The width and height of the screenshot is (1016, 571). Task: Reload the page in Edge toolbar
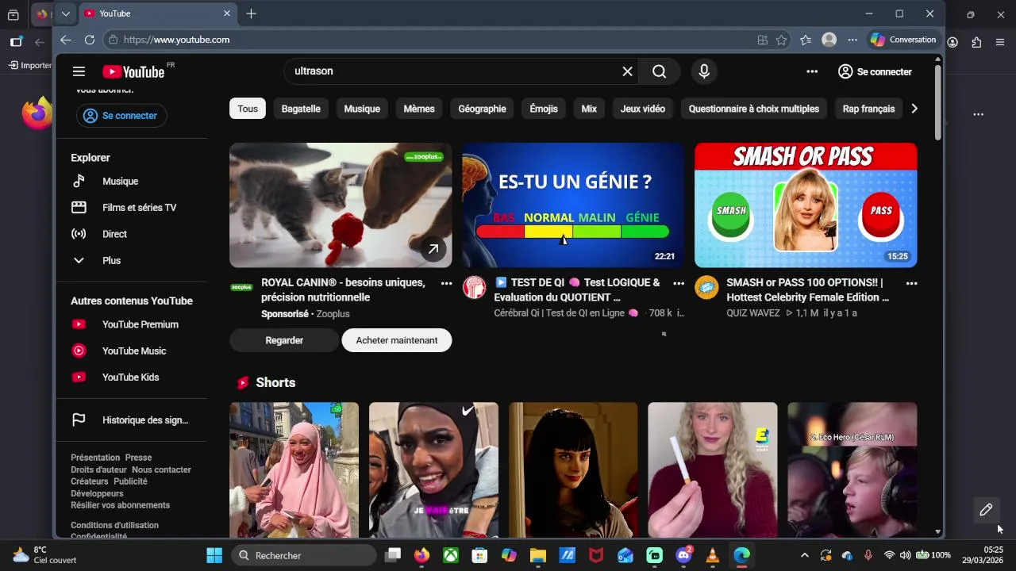point(90,40)
